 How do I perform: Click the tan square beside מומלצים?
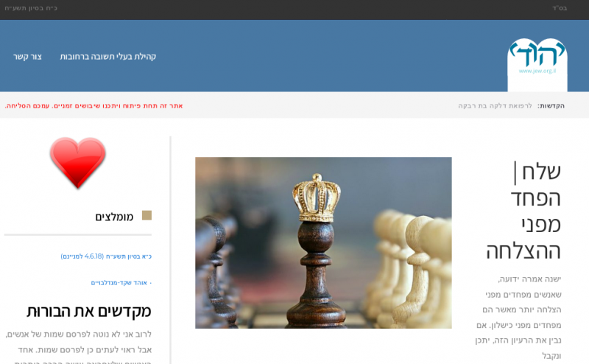coord(147,215)
